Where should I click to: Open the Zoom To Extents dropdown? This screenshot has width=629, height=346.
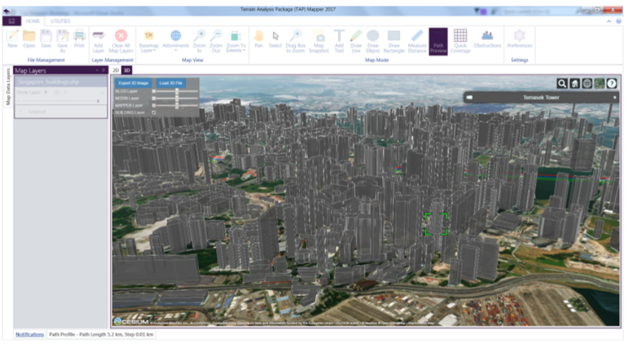click(235, 40)
